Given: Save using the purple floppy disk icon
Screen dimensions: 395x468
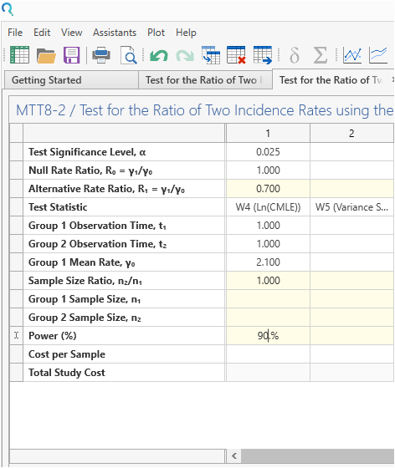Looking at the screenshot, I should pyautogui.click(x=72, y=55).
